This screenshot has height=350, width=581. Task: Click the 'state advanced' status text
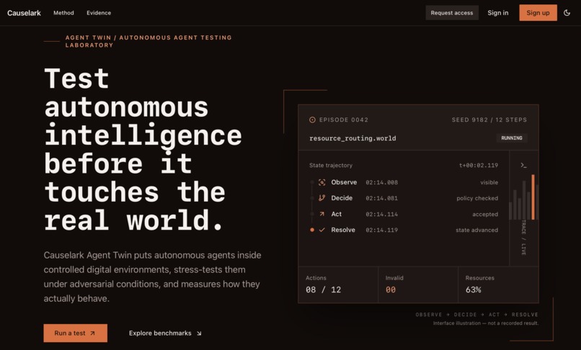click(x=477, y=230)
